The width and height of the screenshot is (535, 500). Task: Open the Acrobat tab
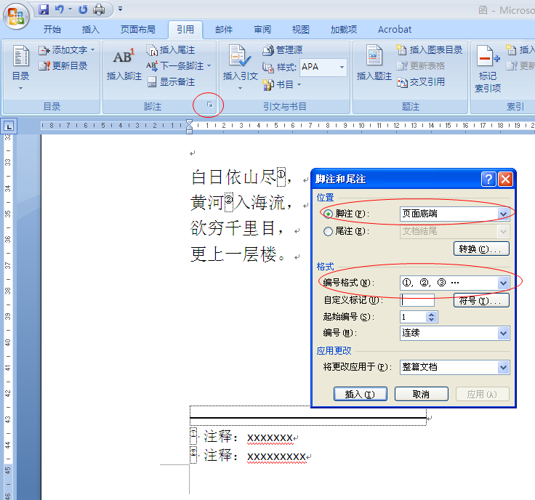click(395, 30)
